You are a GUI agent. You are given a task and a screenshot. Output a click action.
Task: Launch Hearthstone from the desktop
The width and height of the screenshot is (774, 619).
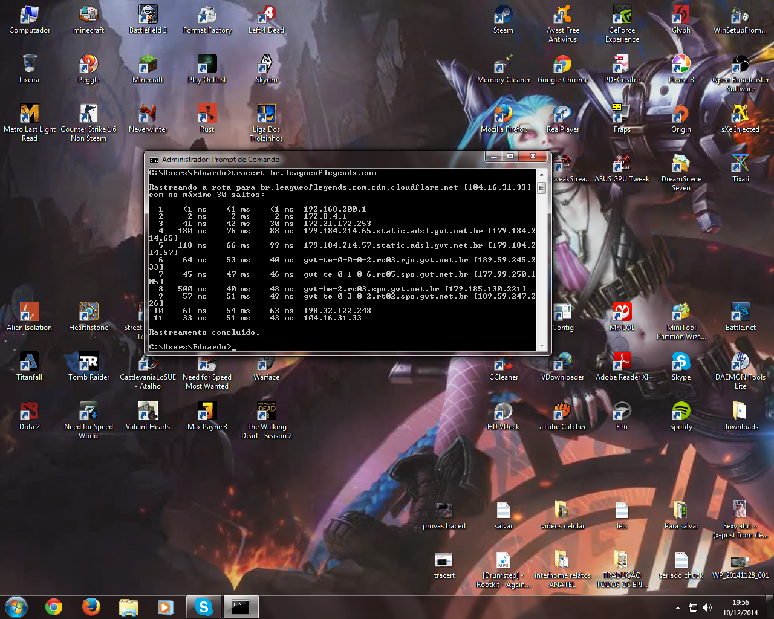coord(89,317)
